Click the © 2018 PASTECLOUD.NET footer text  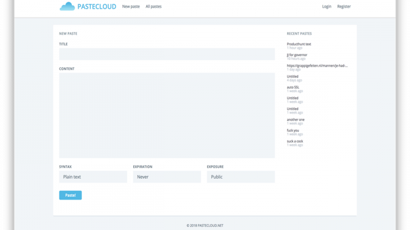click(x=205, y=225)
